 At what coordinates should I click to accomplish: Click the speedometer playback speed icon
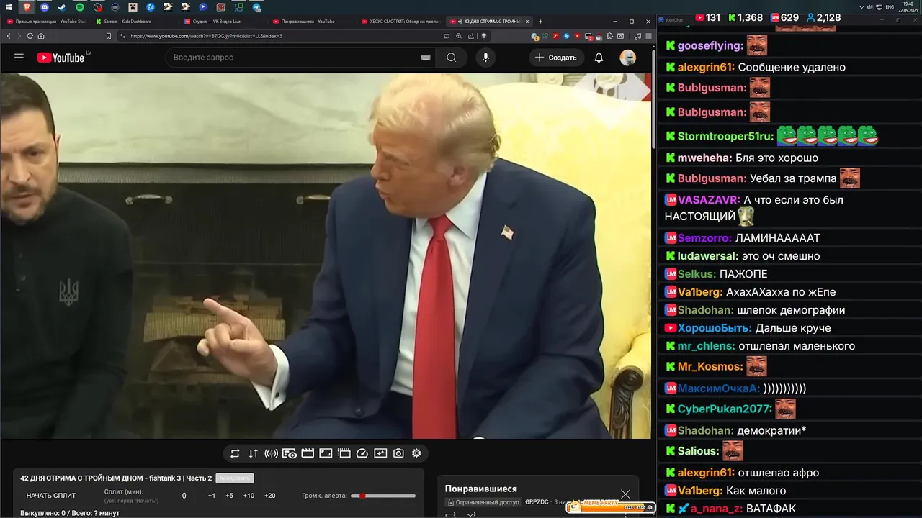362,453
